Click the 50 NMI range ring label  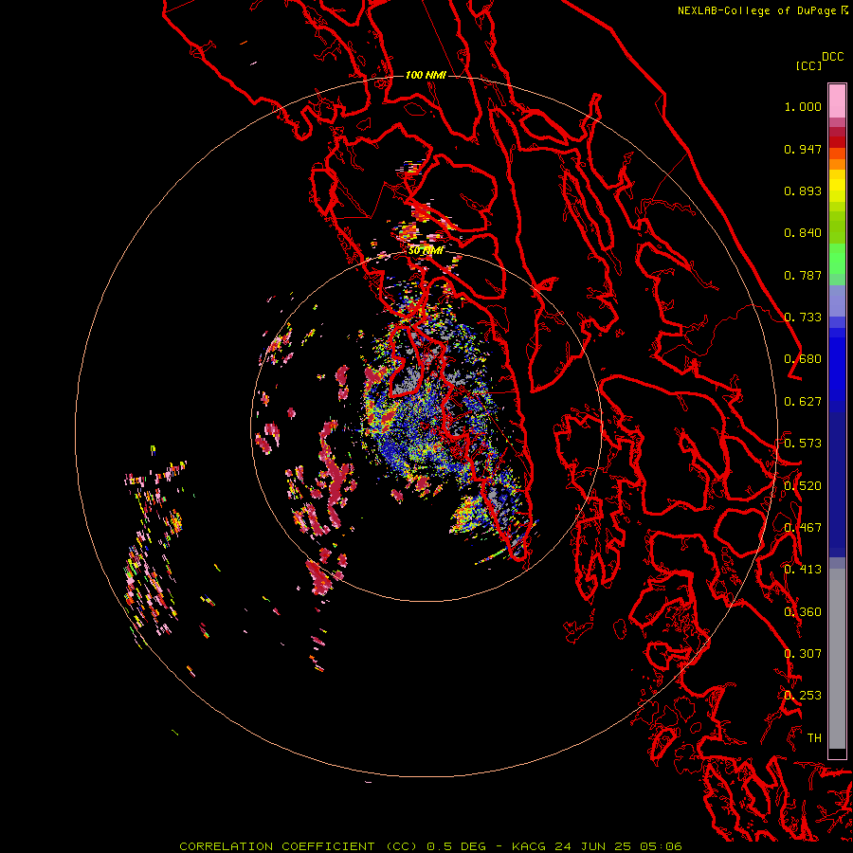(x=426, y=250)
